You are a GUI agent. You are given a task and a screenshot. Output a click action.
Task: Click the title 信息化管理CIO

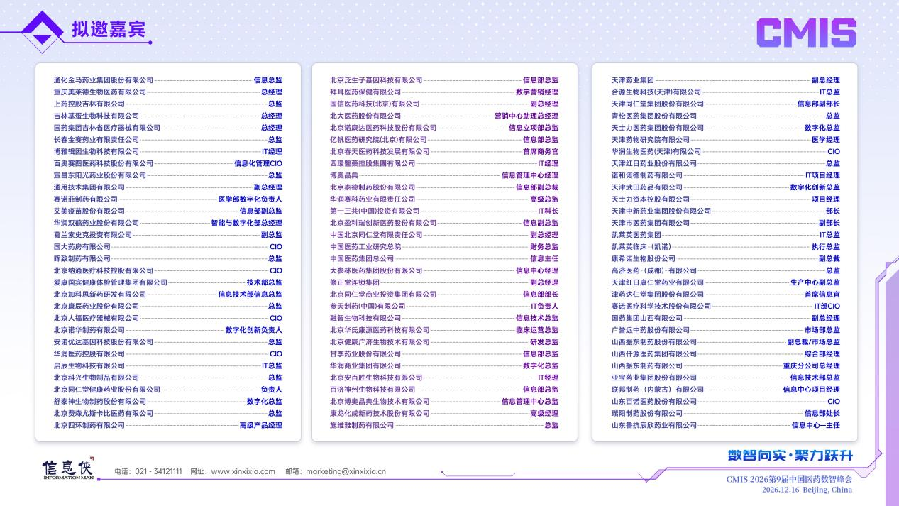coord(258,164)
